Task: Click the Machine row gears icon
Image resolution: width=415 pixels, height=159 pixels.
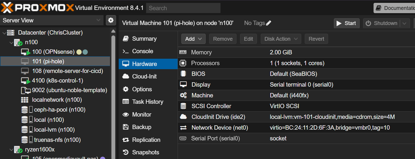Action: pos(183,95)
